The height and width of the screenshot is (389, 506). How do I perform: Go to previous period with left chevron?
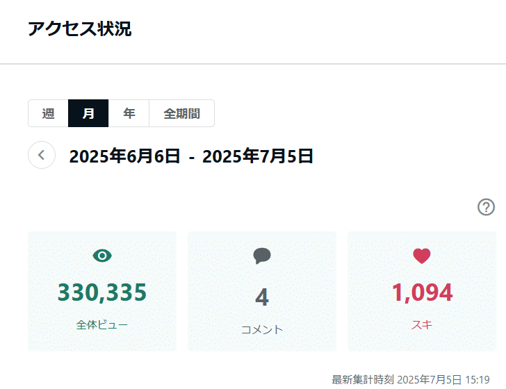(x=42, y=155)
